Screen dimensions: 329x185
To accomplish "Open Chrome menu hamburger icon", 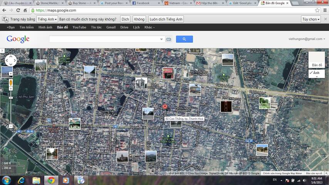I will click(325, 10).
